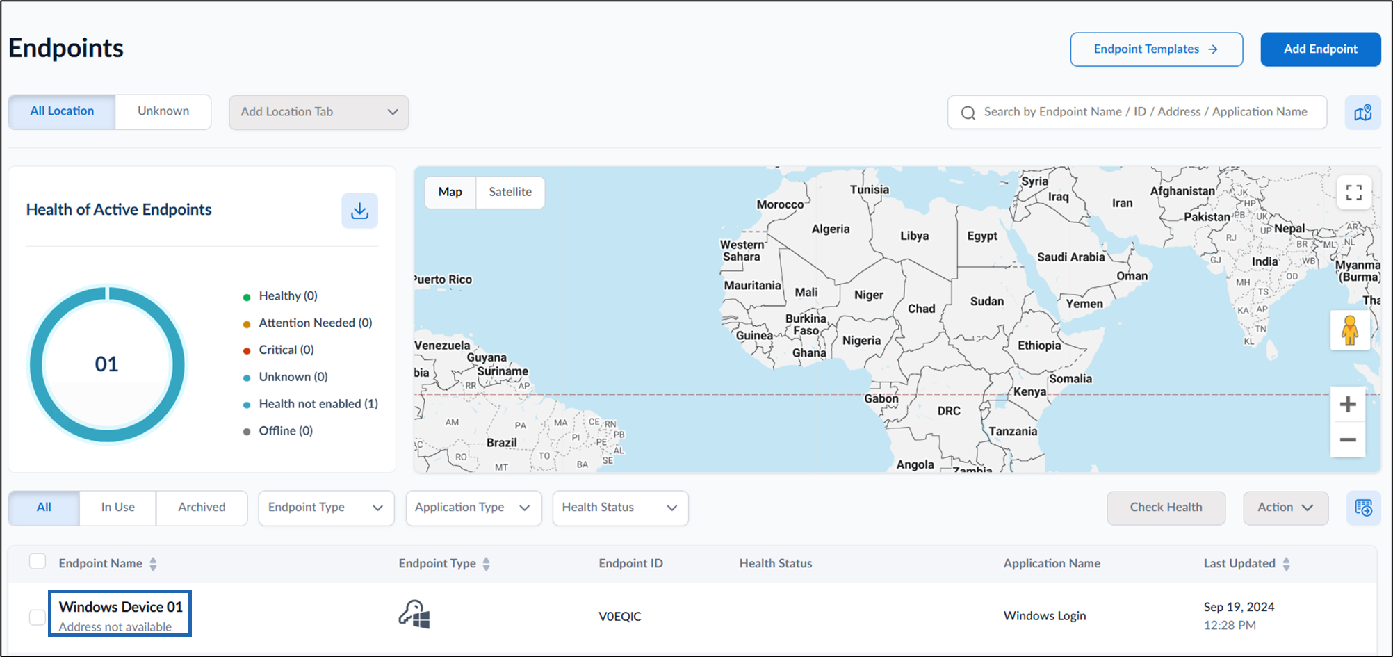Click the Critical (0) legend item

(x=278, y=350)
